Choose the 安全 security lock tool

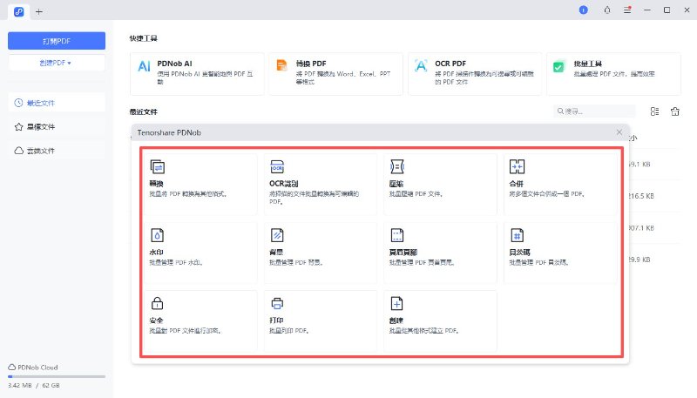[x=199, y=320]
